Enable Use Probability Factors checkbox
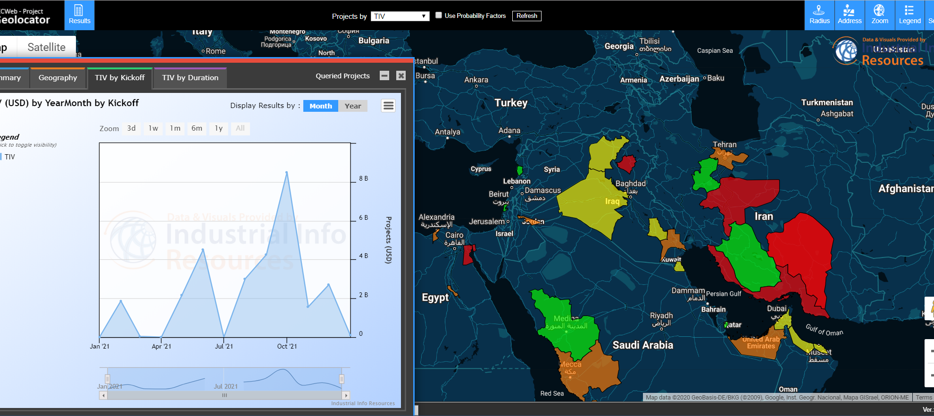Viewport: 934px width, 416px height. point(439,15)
